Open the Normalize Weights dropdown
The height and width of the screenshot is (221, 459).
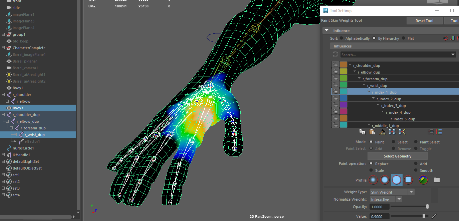[399, 199]
